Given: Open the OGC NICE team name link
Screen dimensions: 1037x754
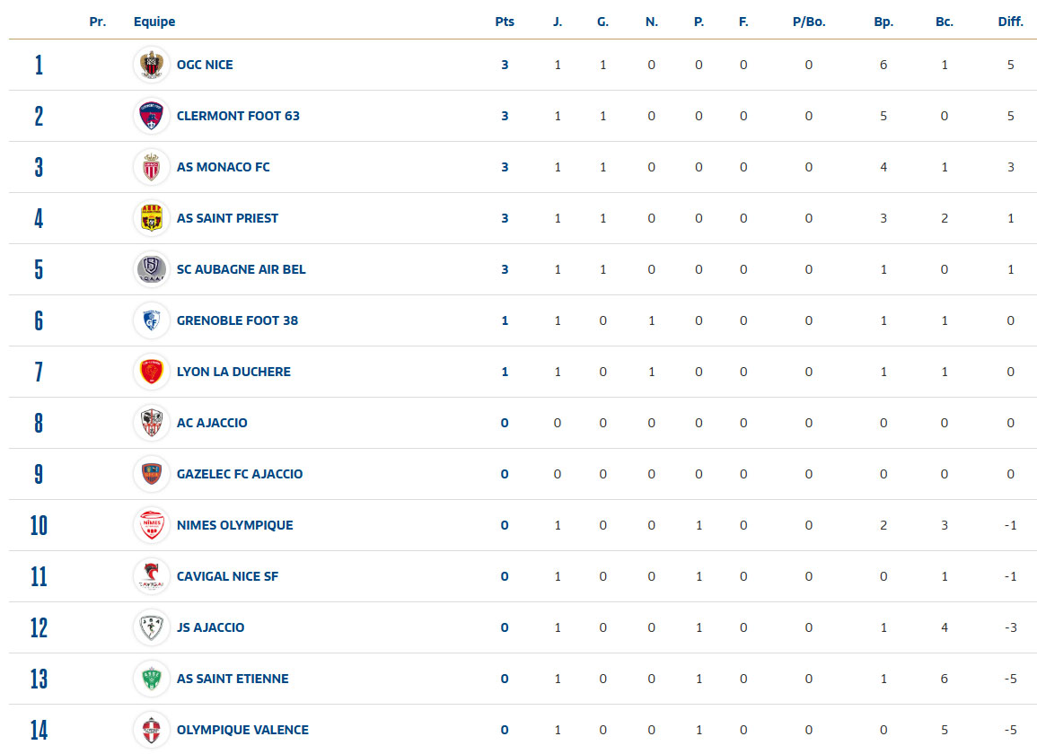Looking at the screenshot, I should [205, 65].
